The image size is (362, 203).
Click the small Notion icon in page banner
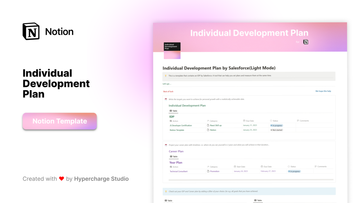(x=306, y=42)
